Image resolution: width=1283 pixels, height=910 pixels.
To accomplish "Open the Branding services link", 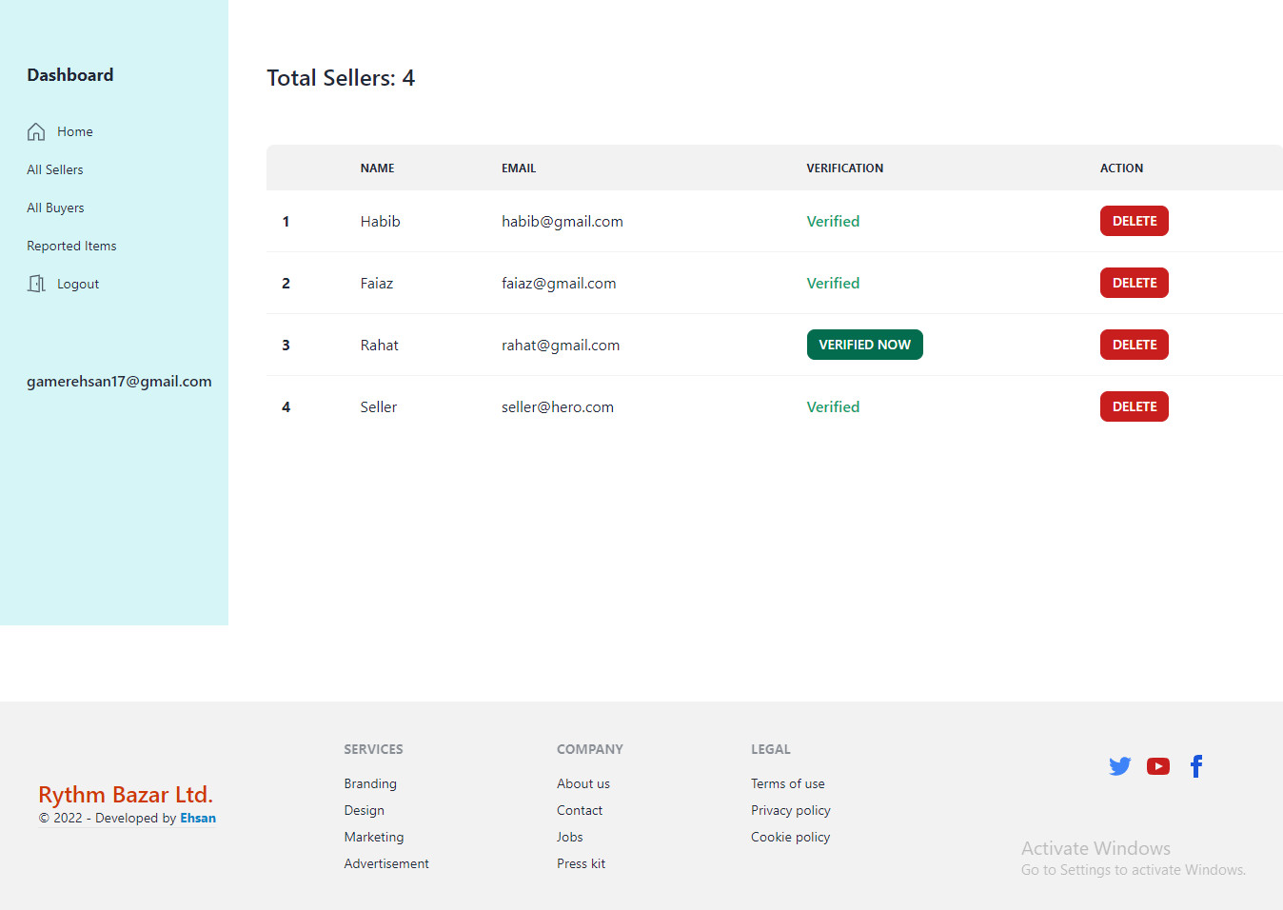I will click(370, 783).
